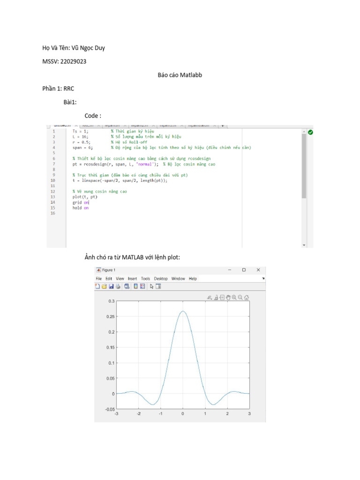Click the 'hold on' code line

click(81, 208)
